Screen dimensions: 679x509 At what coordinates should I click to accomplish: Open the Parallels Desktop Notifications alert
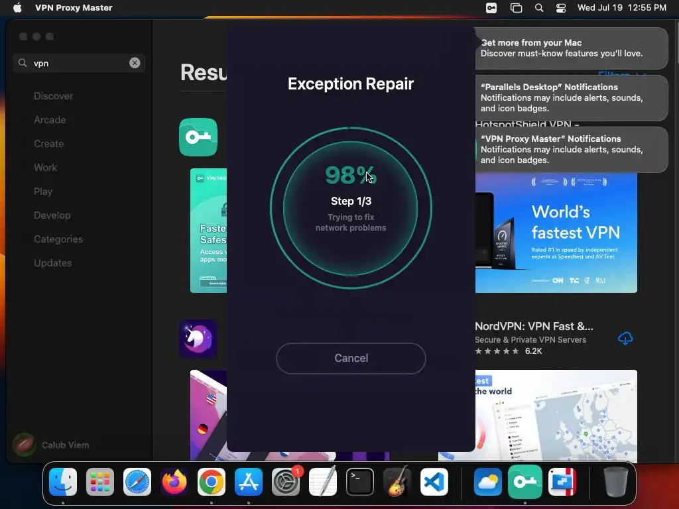(572, 98)
